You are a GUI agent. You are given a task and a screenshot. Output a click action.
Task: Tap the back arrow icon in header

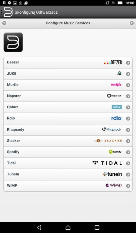tap(5, 23)
